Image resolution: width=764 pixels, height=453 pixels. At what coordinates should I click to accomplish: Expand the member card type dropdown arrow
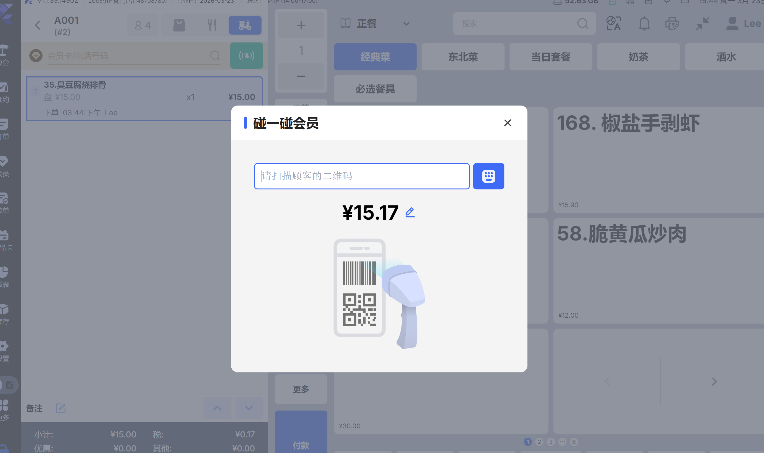[36, 56]
